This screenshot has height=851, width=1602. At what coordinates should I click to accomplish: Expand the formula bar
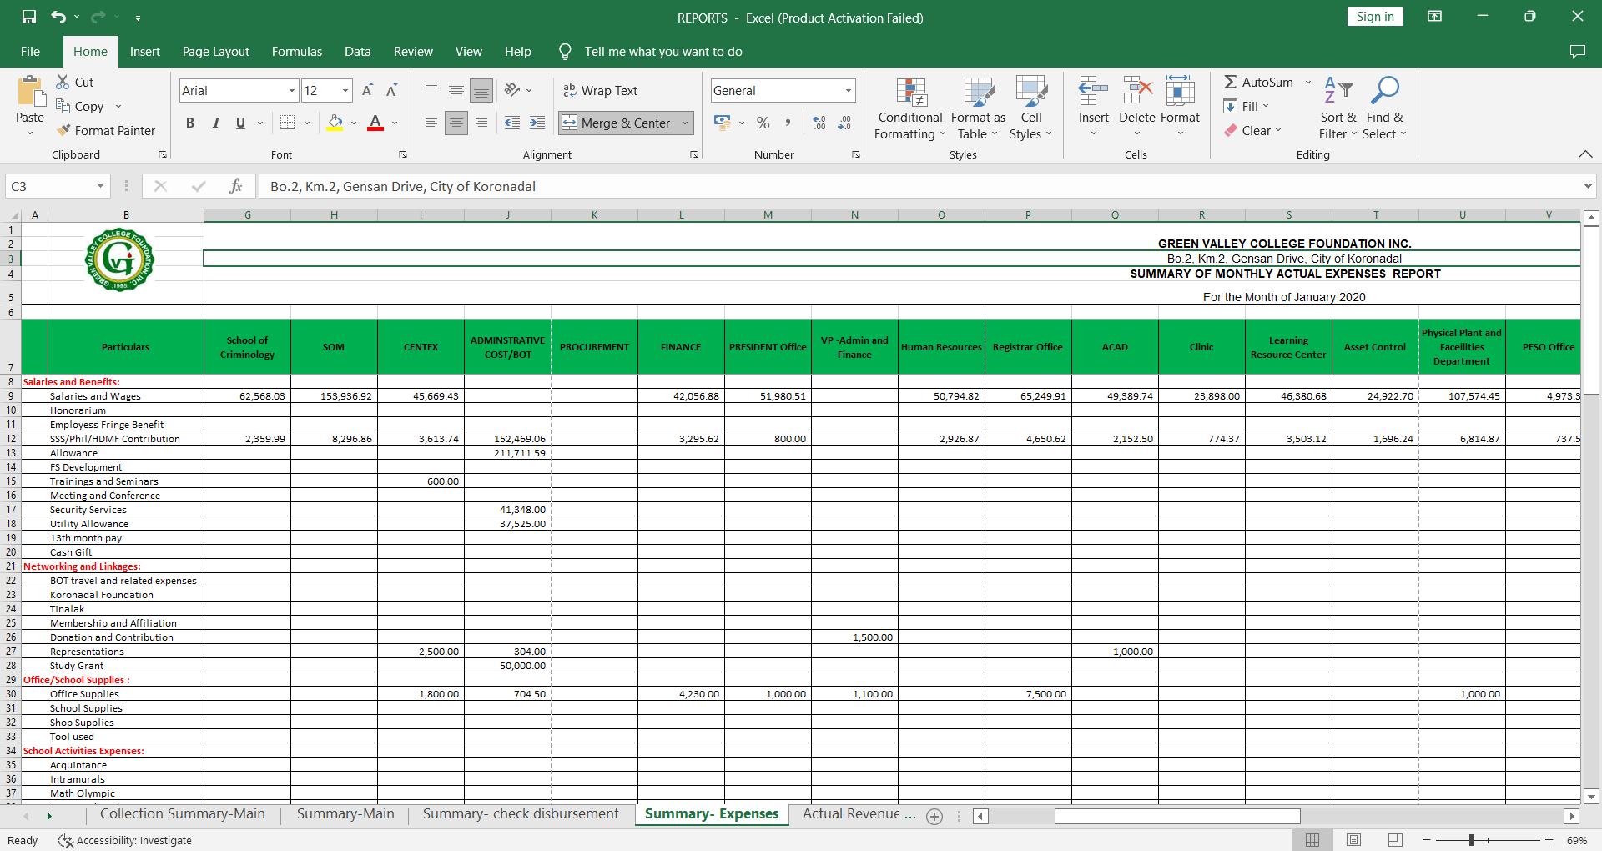1588,186
